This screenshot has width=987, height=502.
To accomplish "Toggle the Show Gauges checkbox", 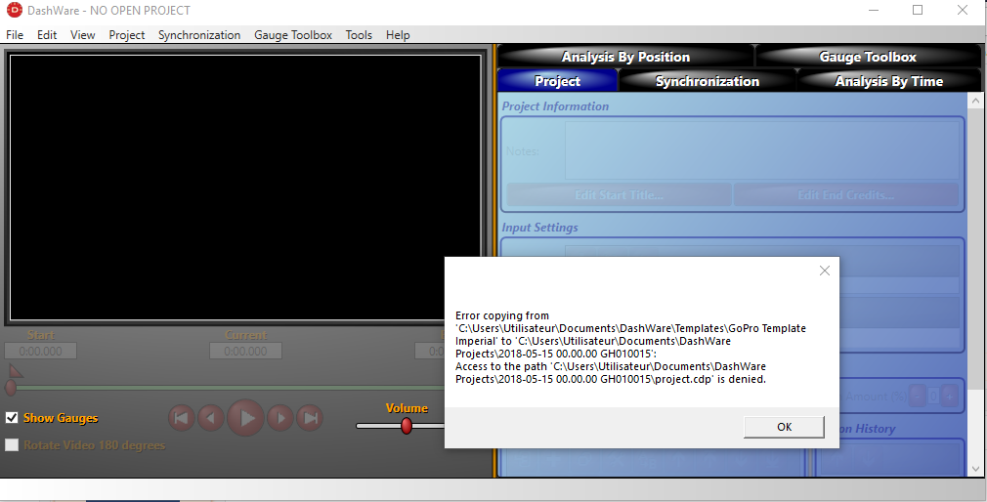I will tap(12, 418).
